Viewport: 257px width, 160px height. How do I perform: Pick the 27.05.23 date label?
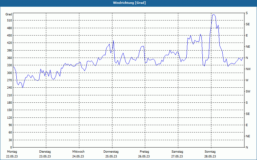click(177, 156)
